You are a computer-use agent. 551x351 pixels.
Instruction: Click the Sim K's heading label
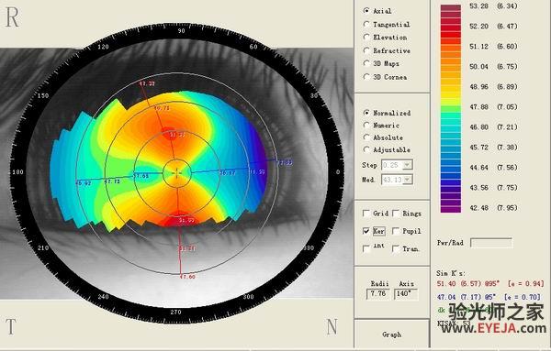451,273
